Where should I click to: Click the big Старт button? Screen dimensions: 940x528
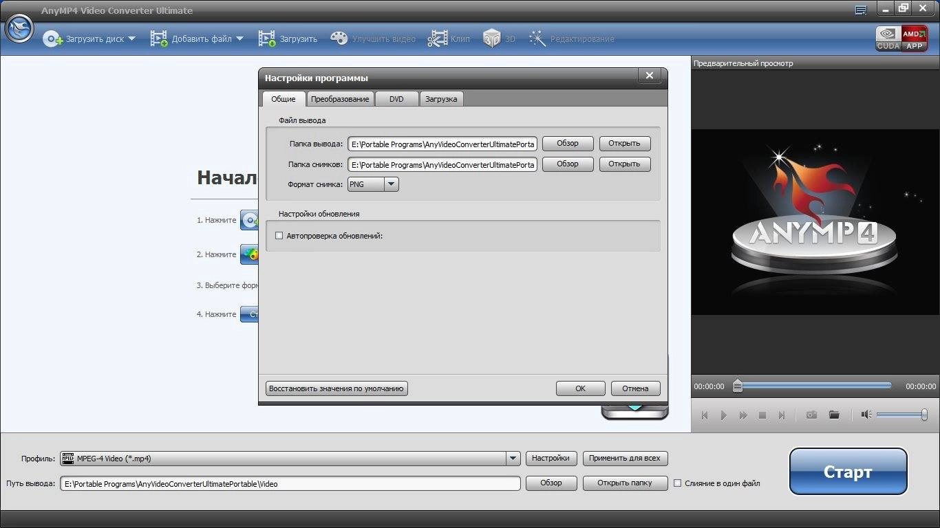848,472
